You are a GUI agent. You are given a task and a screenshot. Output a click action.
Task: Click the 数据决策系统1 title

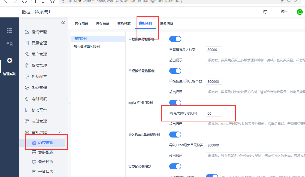(x=36, y=12)
